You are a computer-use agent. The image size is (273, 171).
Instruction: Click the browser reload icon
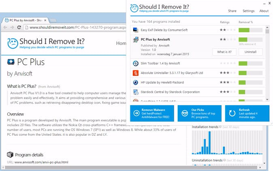click(x=19, y=27)
